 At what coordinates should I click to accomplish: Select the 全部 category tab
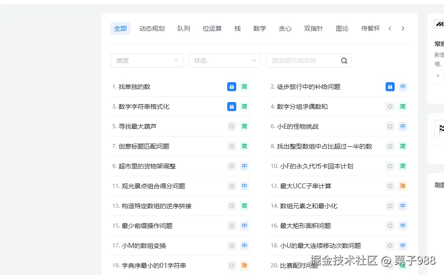coord(120,28)
